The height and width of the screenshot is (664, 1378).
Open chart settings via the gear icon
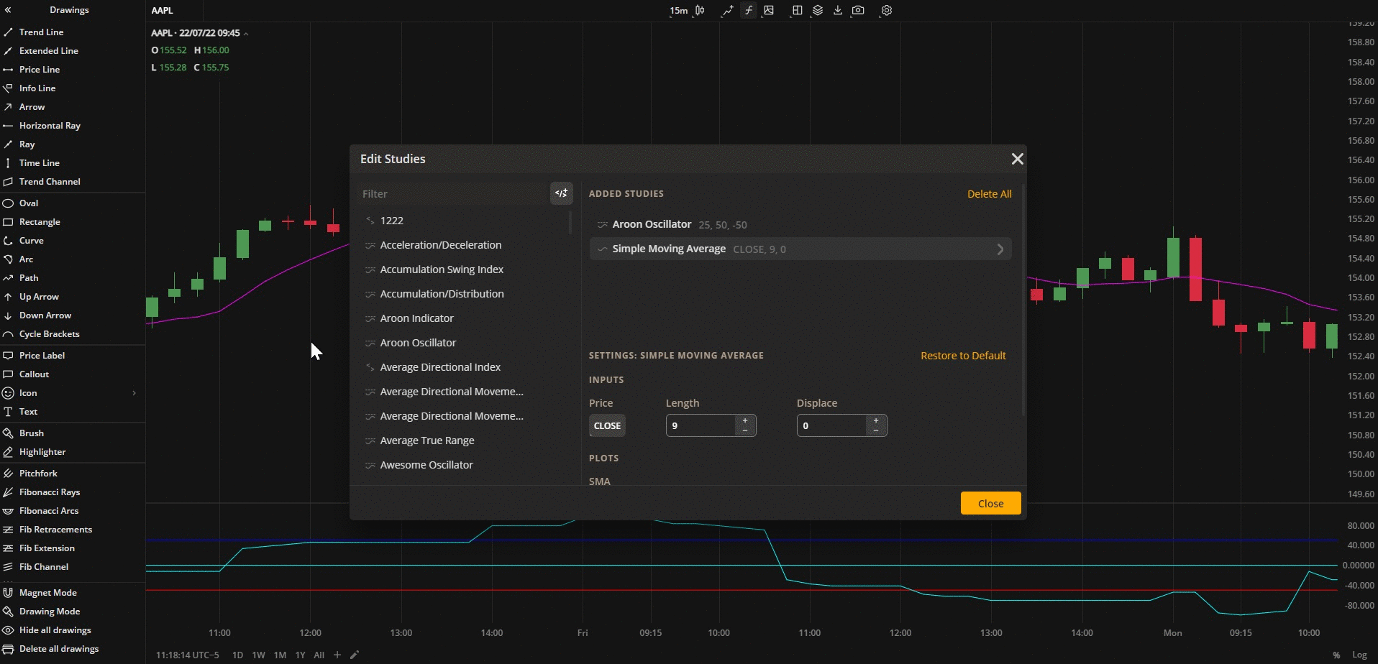[x=885, y=10]
